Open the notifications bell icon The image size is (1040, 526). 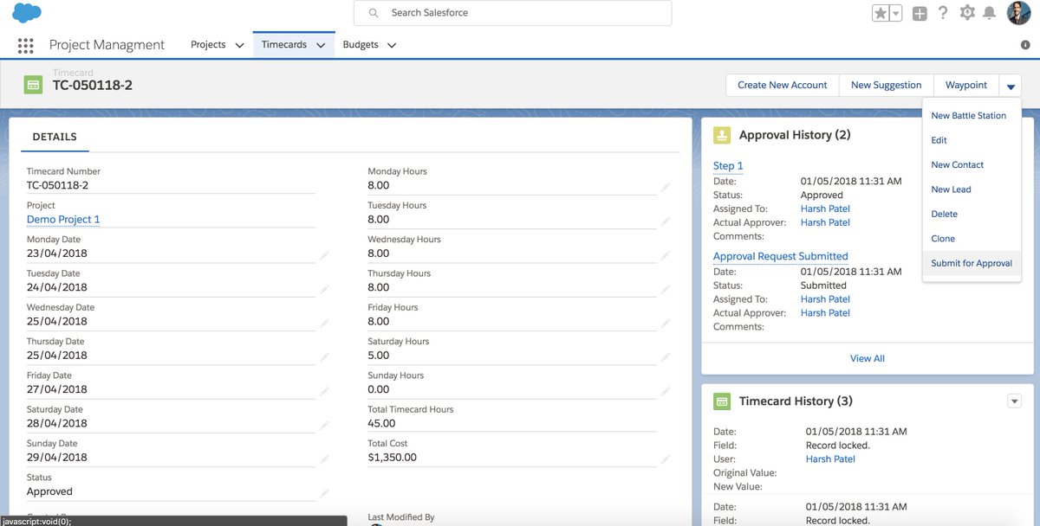990,13
